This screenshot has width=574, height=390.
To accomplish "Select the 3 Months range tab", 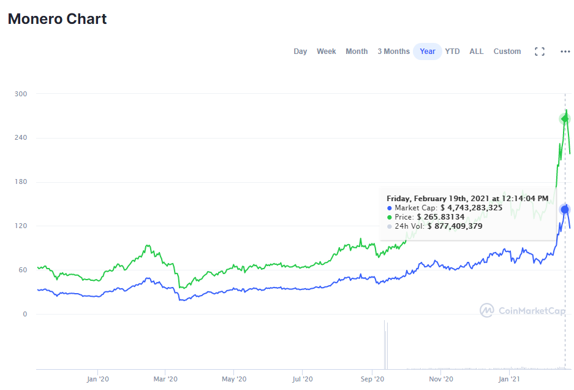I will pyautogui.click(x=393, y=52).
